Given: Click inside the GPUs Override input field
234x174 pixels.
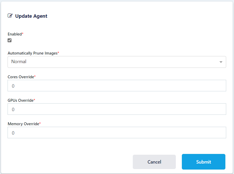Looking at the screenshot, I should (x=117, y=109).
